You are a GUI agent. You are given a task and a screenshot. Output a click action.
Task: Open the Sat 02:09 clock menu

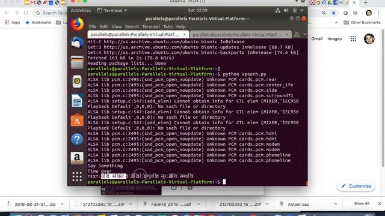(x=198, y=10)
